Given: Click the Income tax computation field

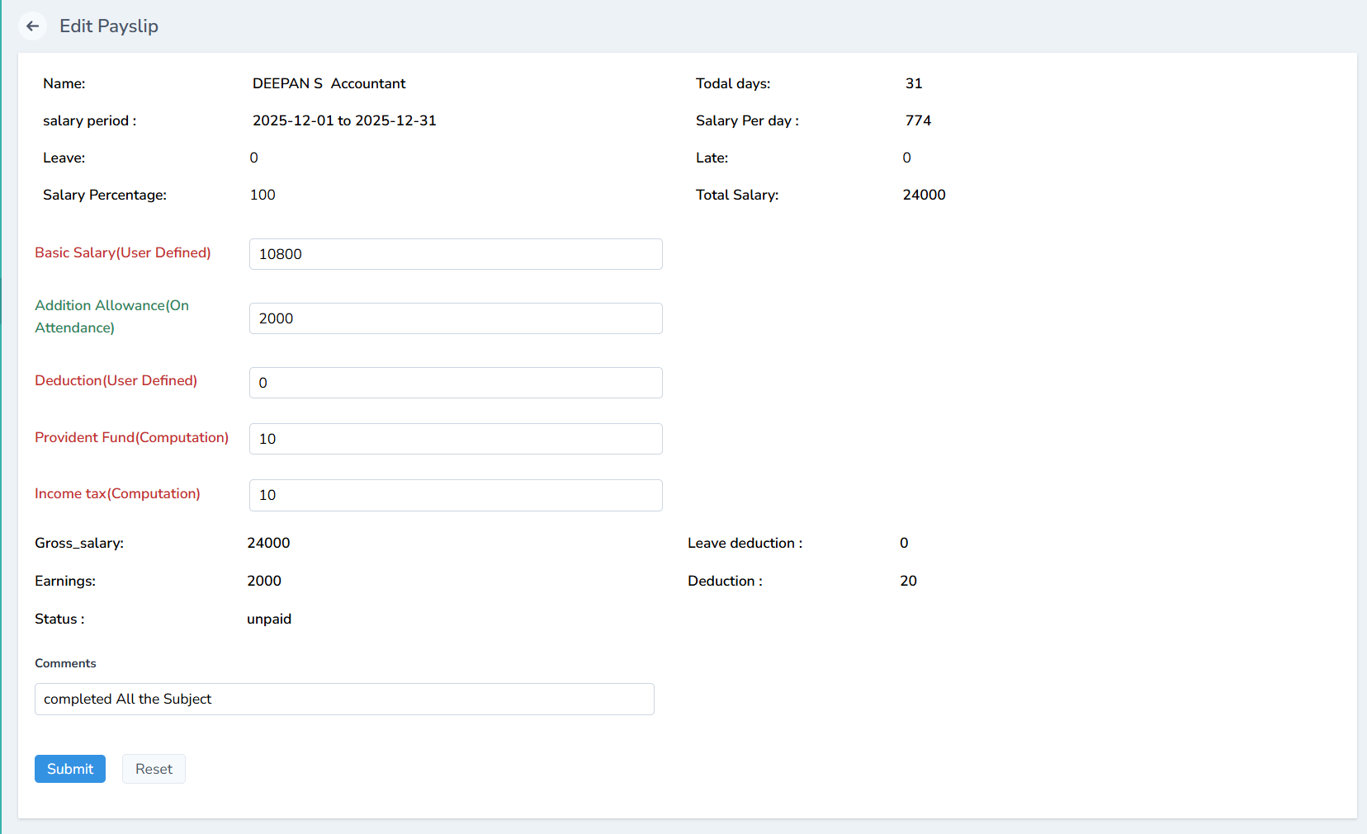Looking at the screenshot, I should coord(455,495).
